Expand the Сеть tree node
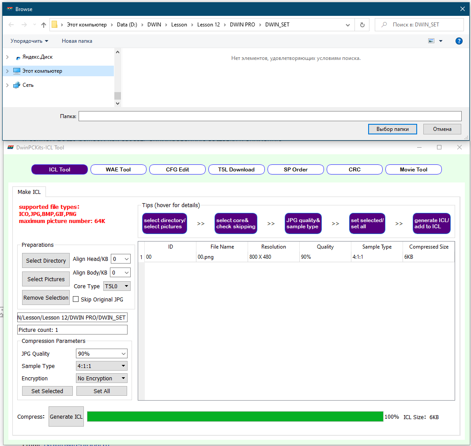This screenshot has width=471, height=446. pyautogui.click(x=8, y=85)
